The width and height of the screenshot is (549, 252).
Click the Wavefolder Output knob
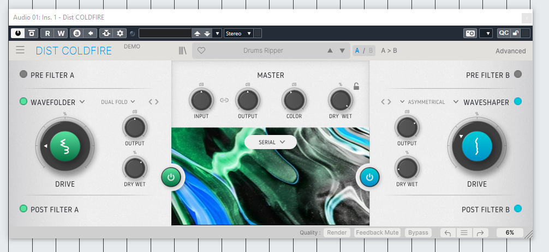click(x=135, y=127)
